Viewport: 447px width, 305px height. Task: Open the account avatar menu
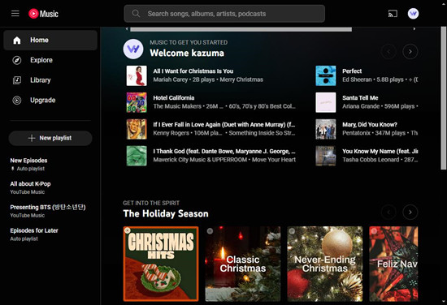pyautogui.click(x=413, y=13)
